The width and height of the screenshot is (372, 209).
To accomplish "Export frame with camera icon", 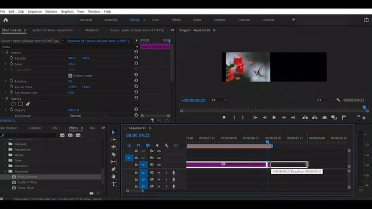I will tap(324, 117).
